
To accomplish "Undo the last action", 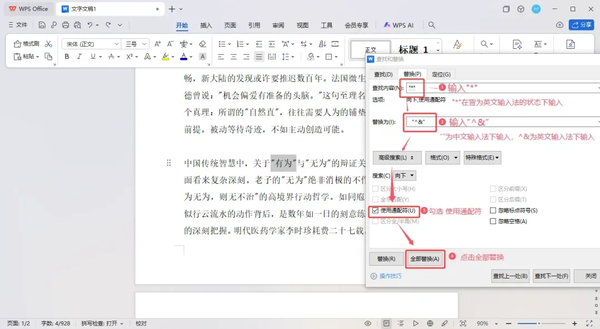I will 90,25.
